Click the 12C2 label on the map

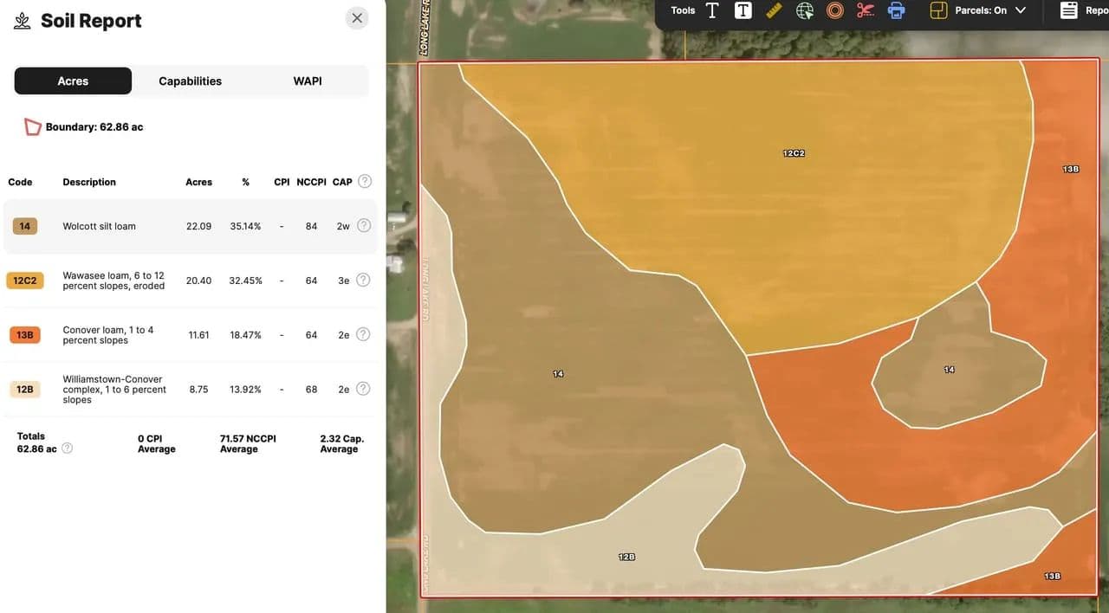point(794,153)
